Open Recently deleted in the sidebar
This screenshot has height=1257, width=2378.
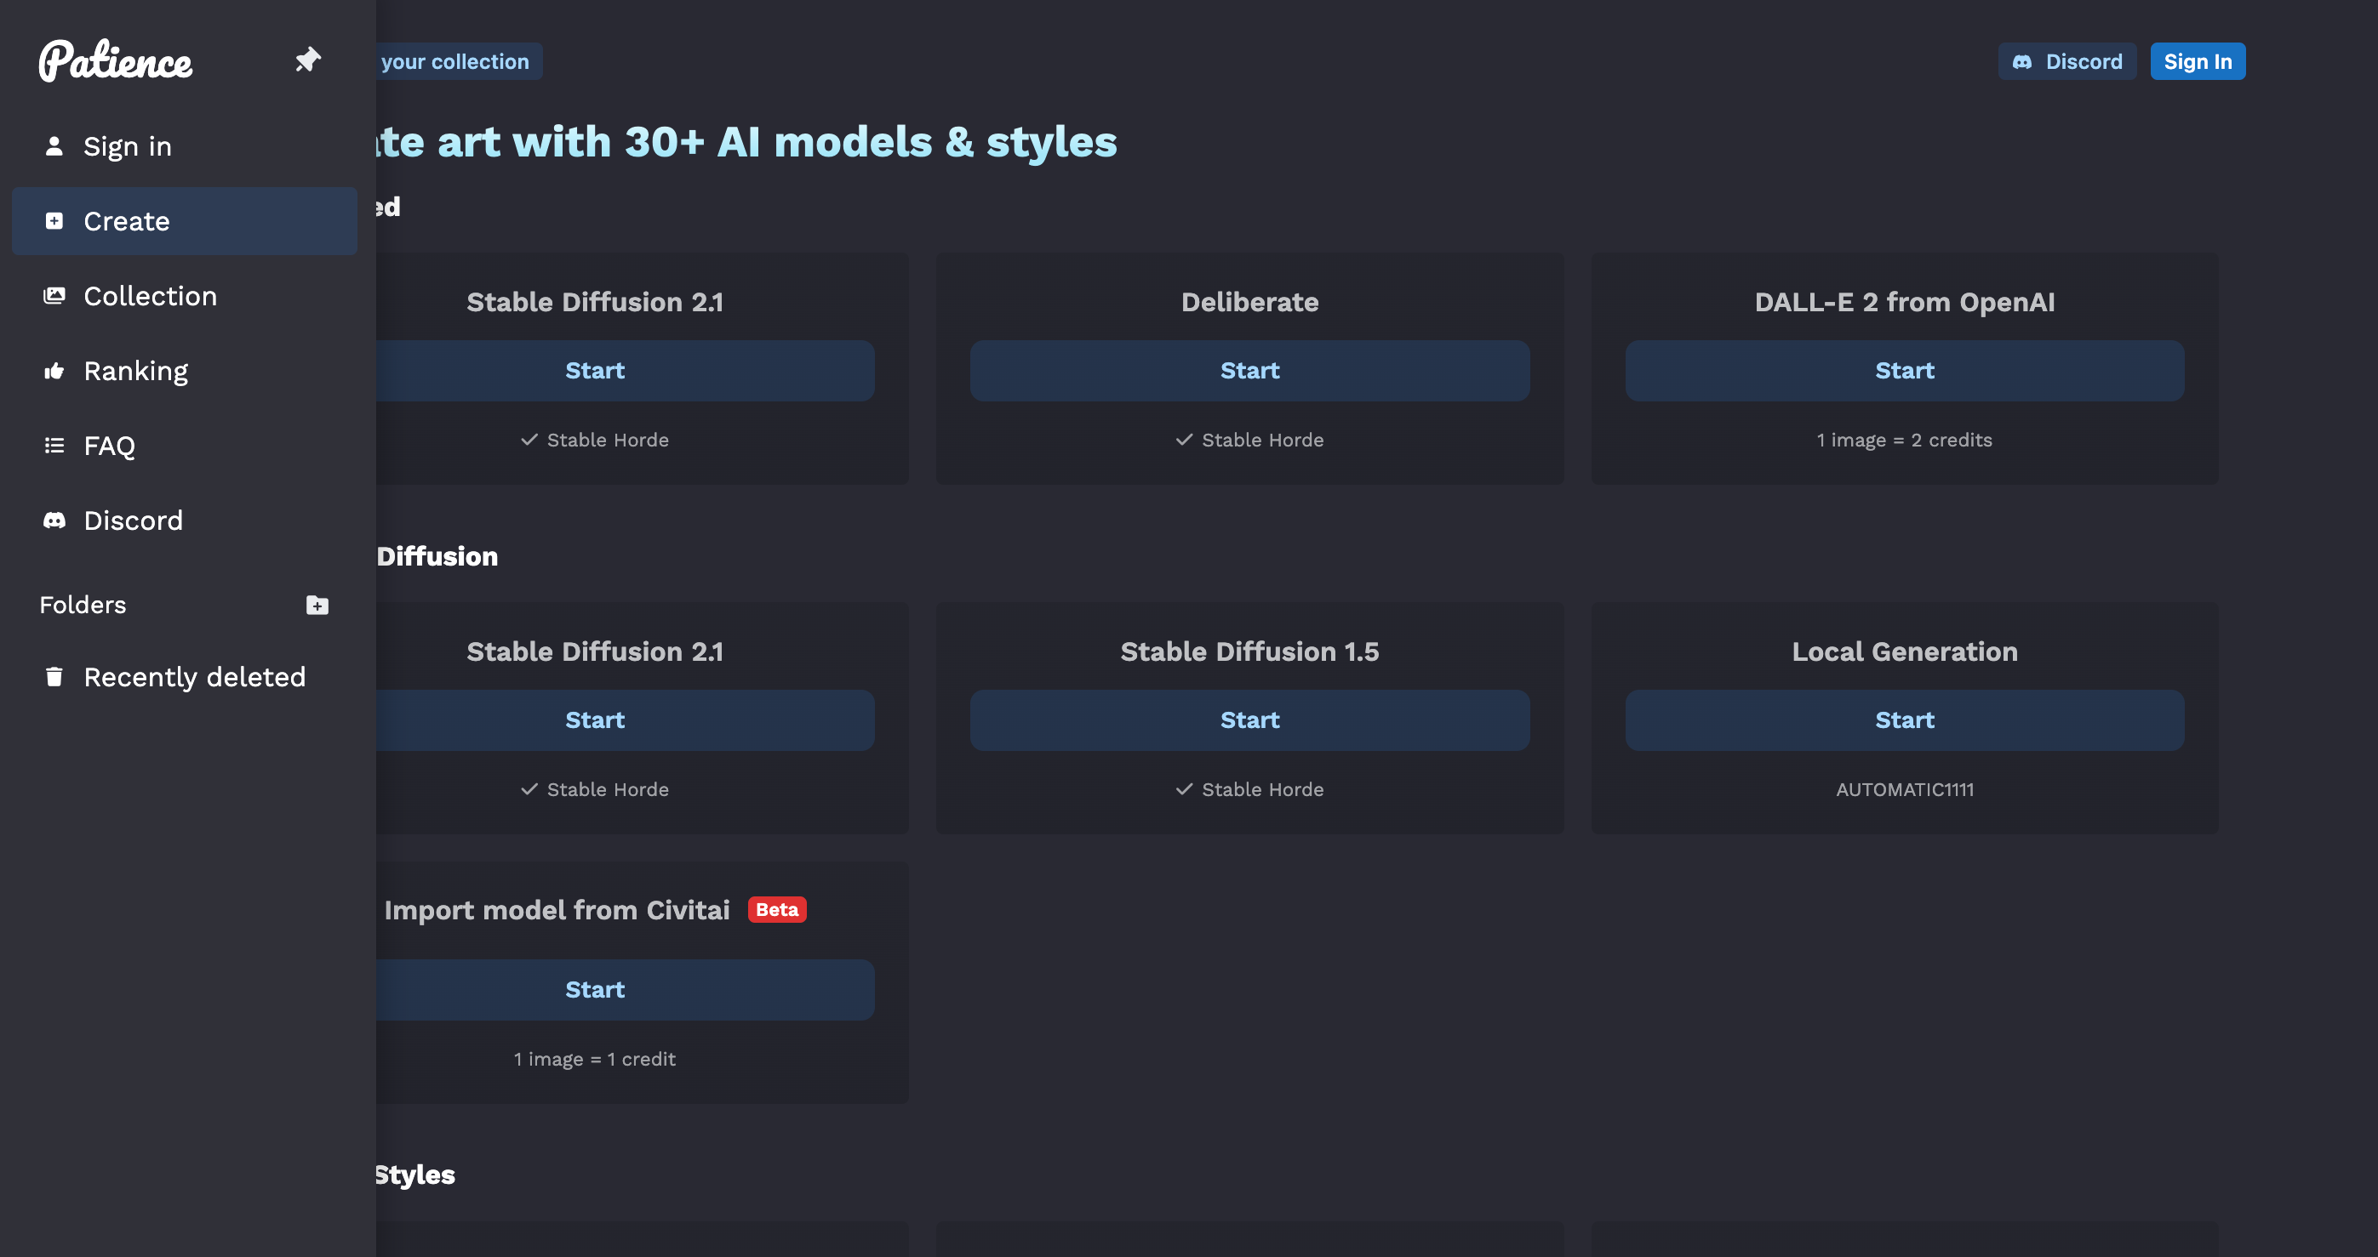pos(194,677)
